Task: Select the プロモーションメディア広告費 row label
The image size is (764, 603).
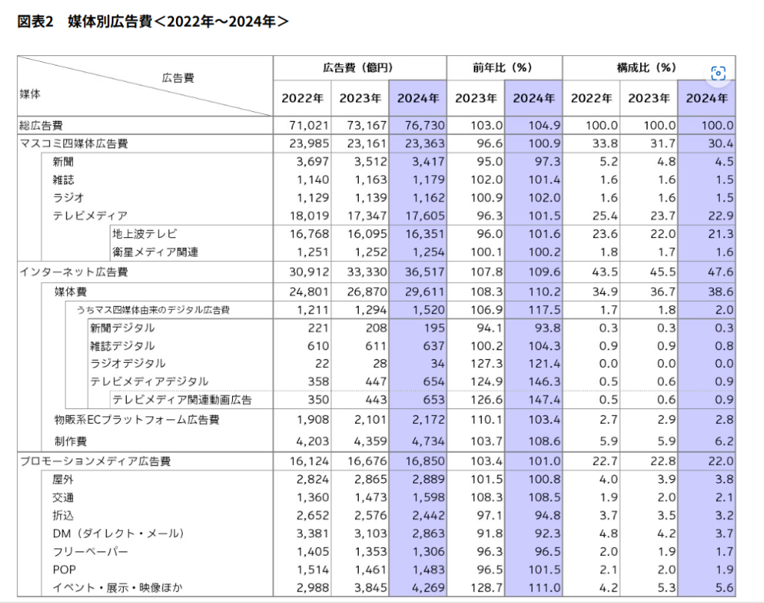Action: tap(95, 461)
